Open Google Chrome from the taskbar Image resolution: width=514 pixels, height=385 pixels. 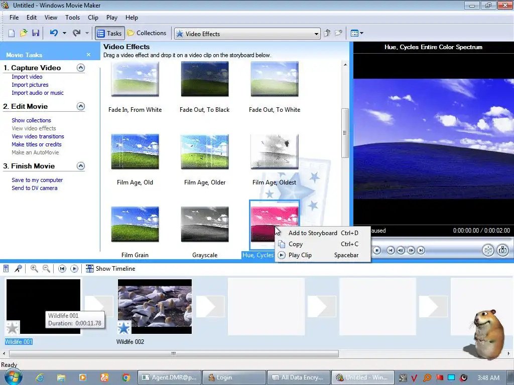click(x=126, y=377)
